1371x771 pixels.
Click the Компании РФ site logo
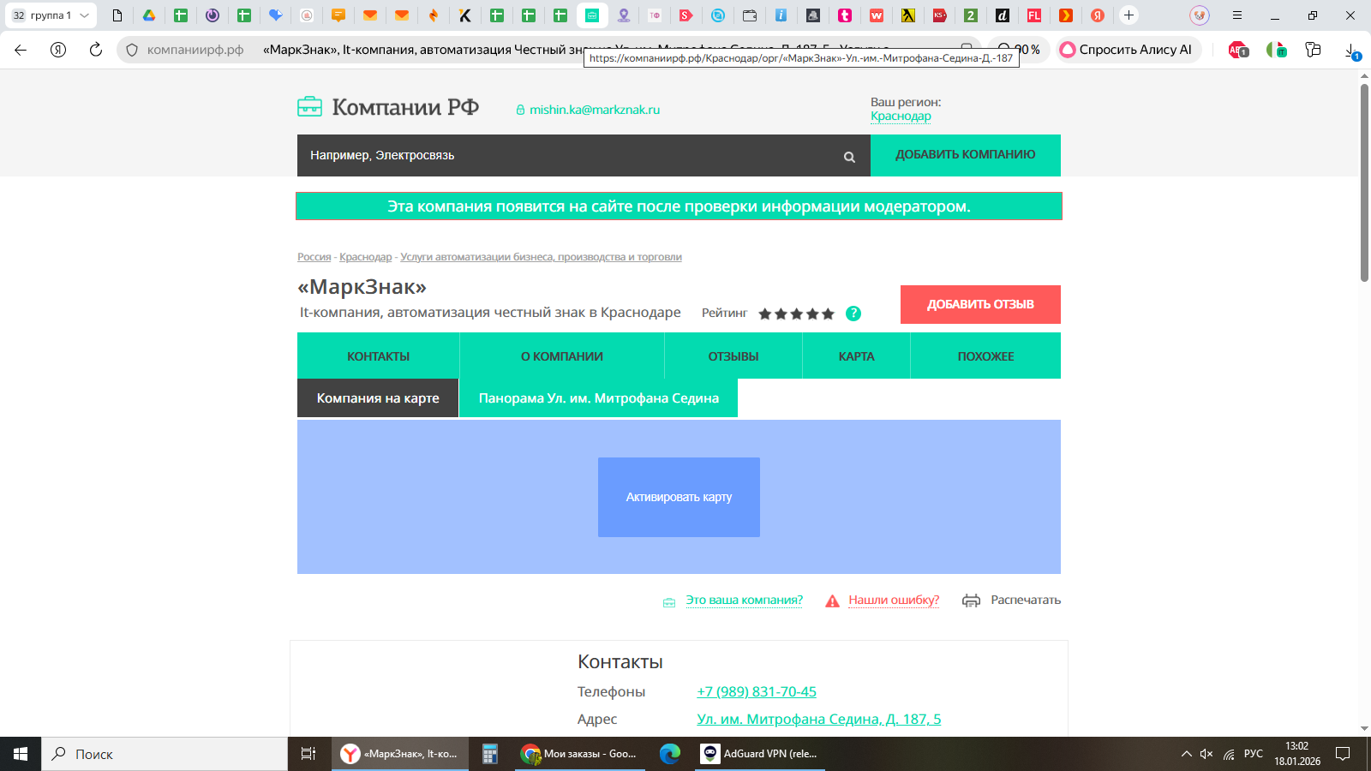[388, 107]
